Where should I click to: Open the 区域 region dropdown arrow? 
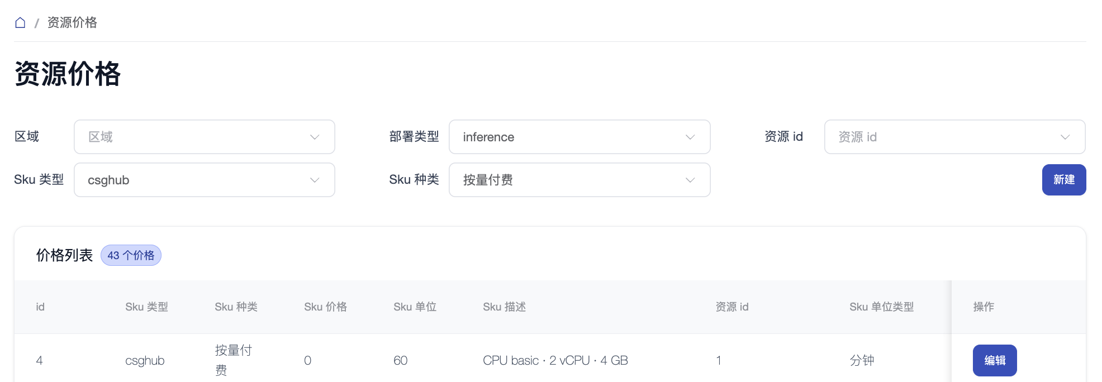click(314, 137)
